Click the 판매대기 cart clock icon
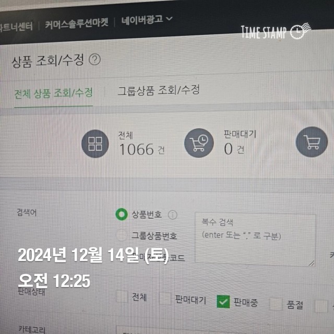Image resolution: width=334 pixels, height=334 pixels. coord(199,143)
